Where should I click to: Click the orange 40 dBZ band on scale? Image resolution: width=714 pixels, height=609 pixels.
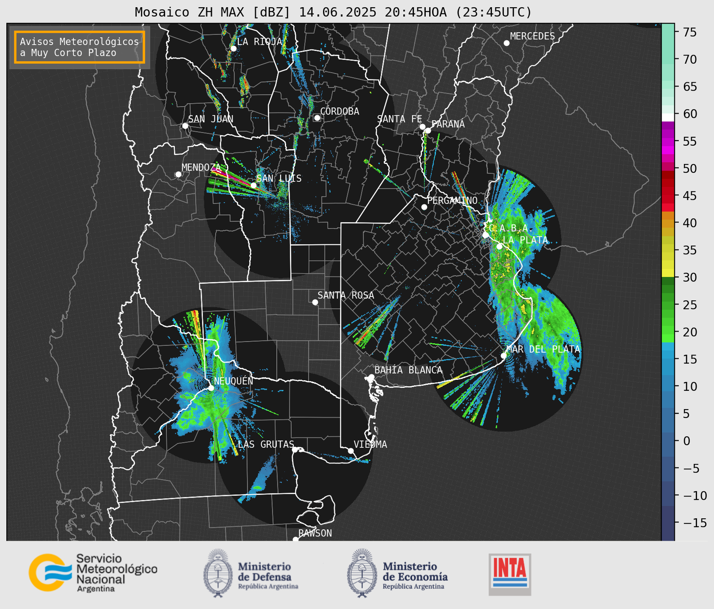pyautogui.click(x=668, y=223)
